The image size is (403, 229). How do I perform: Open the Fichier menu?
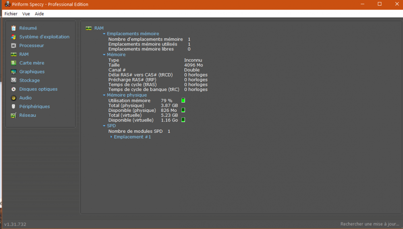pos(11,14)
